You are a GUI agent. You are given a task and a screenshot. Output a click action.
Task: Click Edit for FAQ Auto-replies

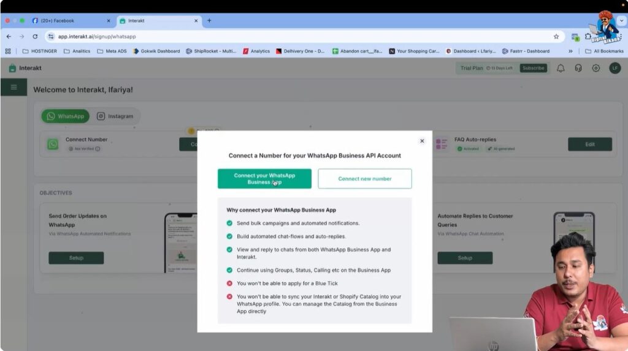coord(589,144)
